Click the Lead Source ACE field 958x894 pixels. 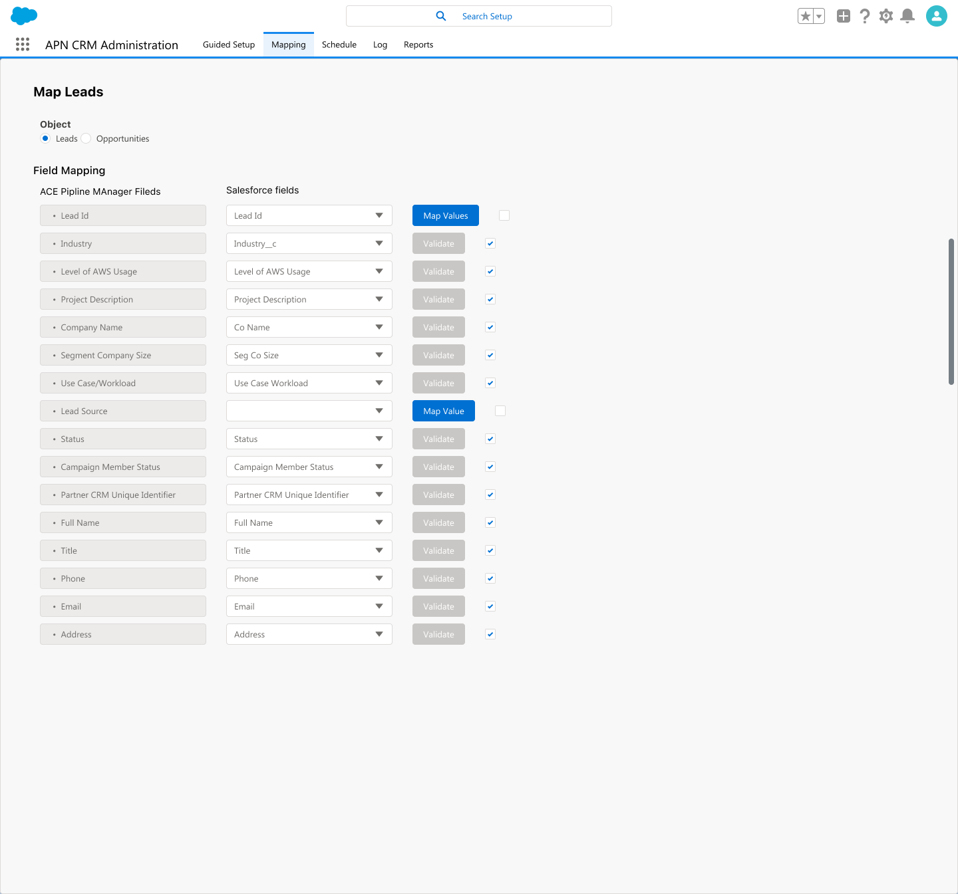coord(123,411)
